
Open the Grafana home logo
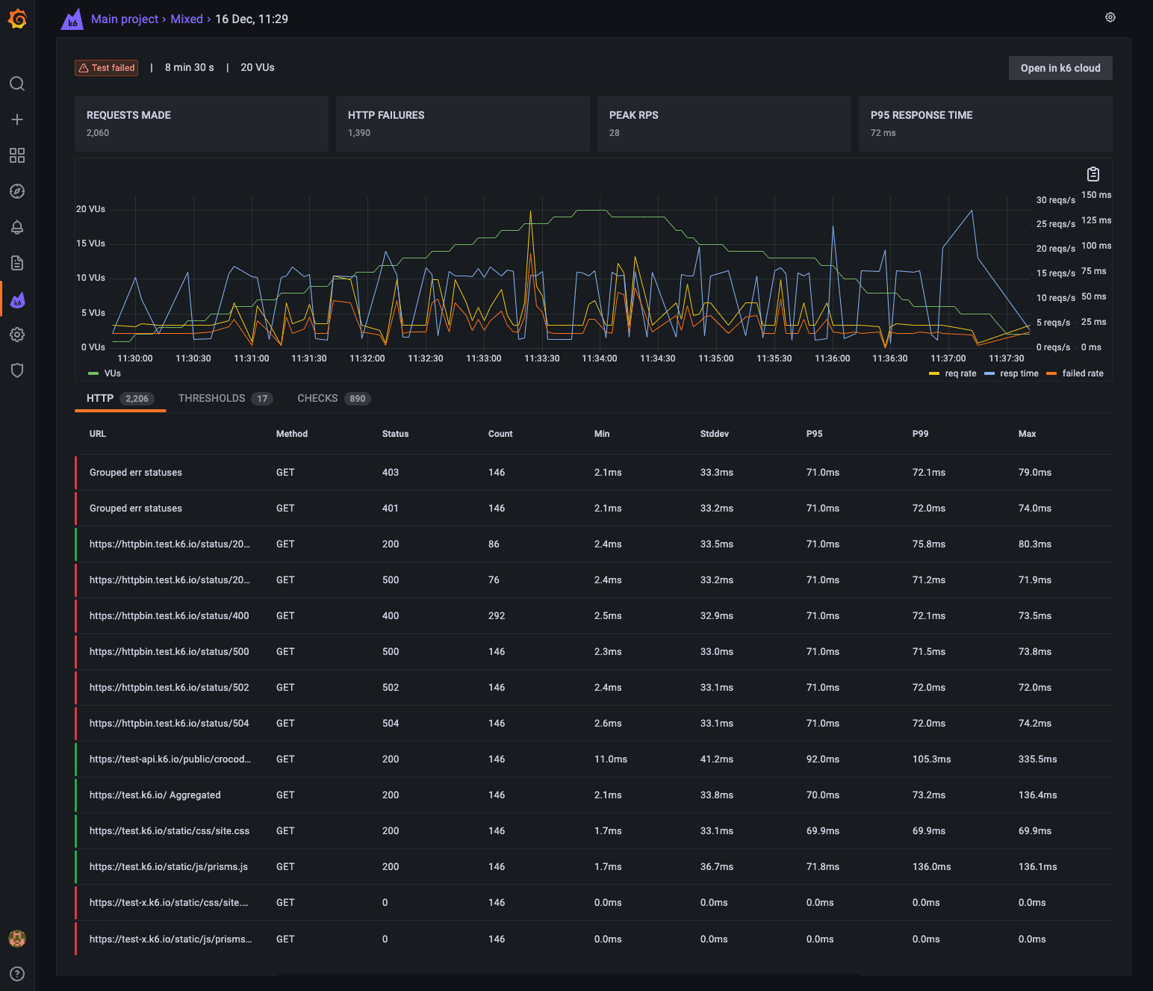point(17,19)
